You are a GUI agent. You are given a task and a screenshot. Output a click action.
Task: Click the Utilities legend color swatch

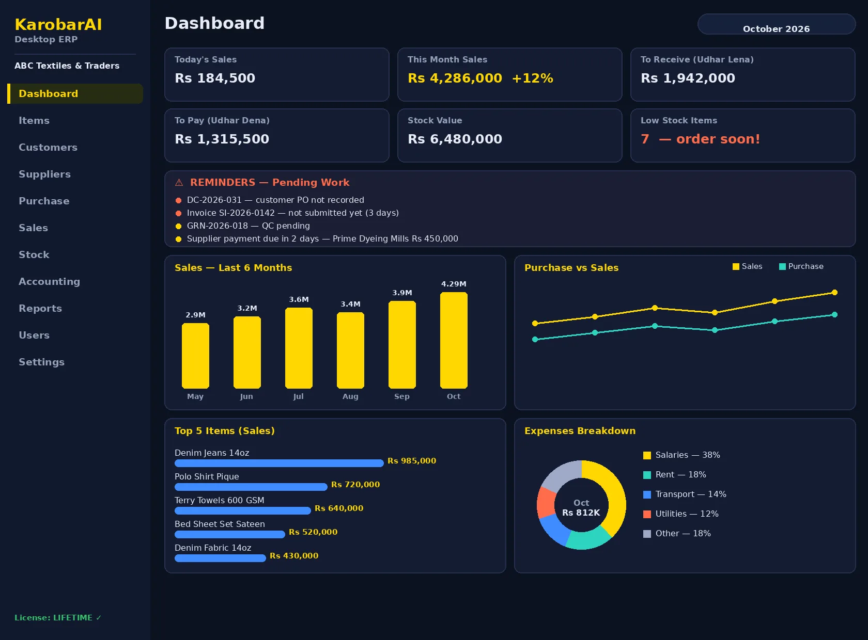[647, 514]
